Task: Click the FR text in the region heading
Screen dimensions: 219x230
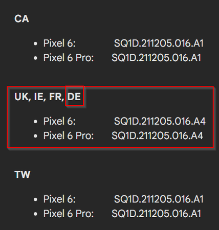Action: tap(56, 97)
